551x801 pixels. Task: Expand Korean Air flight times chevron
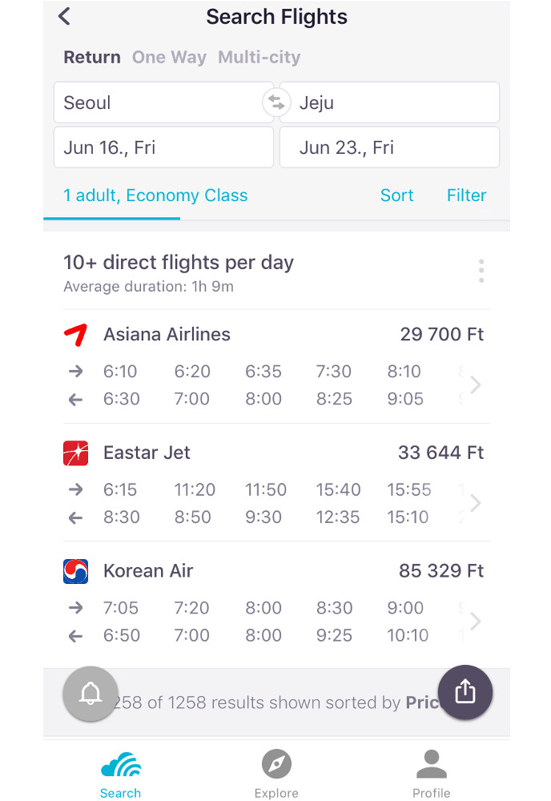[476, 622]
